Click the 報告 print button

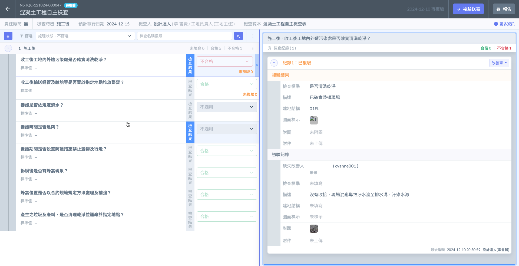coord(504,9)
